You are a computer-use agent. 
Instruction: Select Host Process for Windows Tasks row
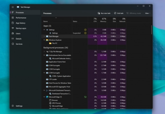pyautogui.click(x=84, y=83)
